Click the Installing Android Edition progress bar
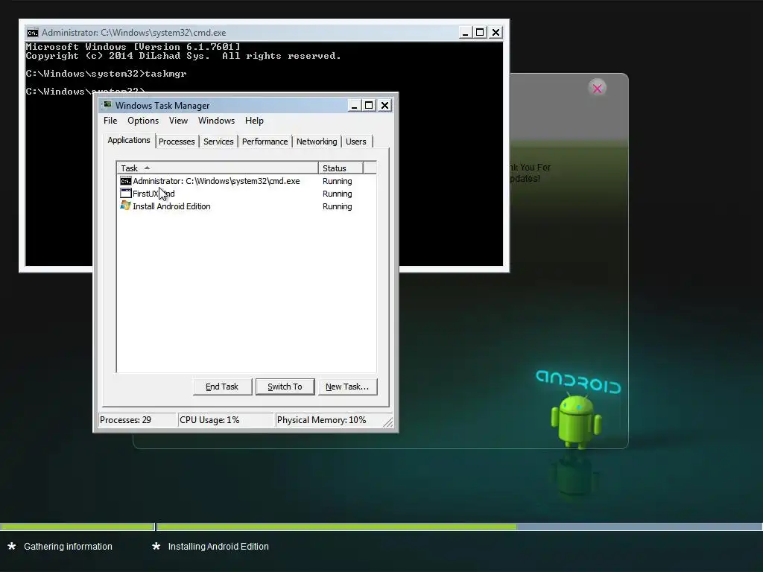763x572 pixels. [x=459, y=527]
